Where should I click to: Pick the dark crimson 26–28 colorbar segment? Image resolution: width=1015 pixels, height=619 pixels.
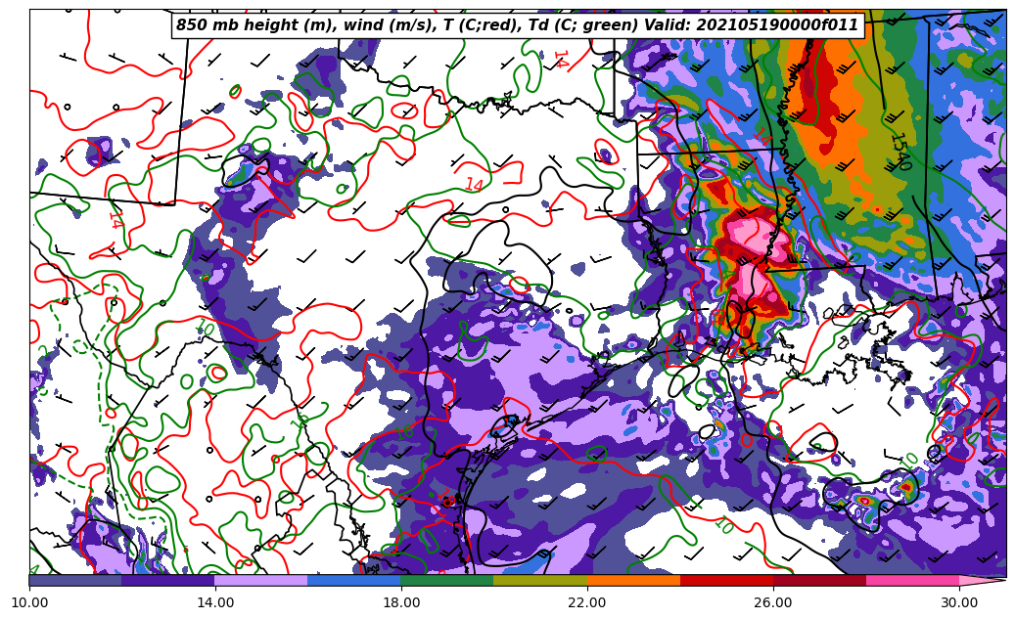(x=819, y=580)
